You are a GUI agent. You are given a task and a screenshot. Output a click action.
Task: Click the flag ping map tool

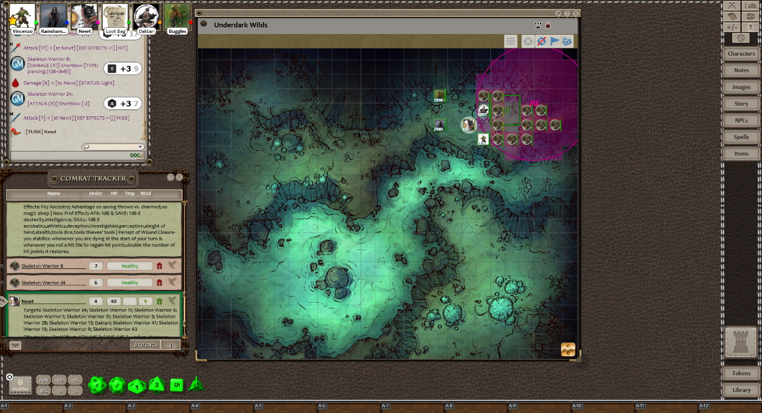tap(554, 41)
